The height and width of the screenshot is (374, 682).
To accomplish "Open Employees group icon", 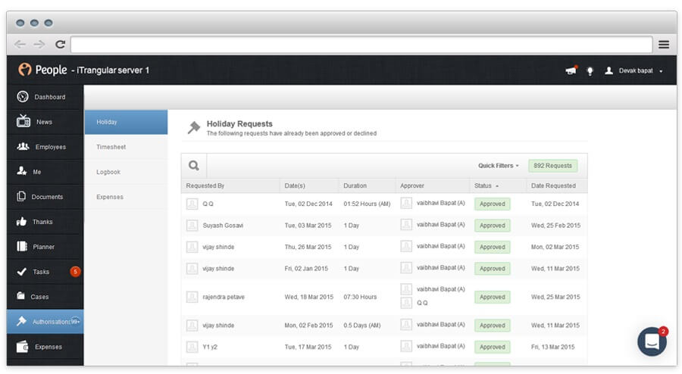I will 23,146.
